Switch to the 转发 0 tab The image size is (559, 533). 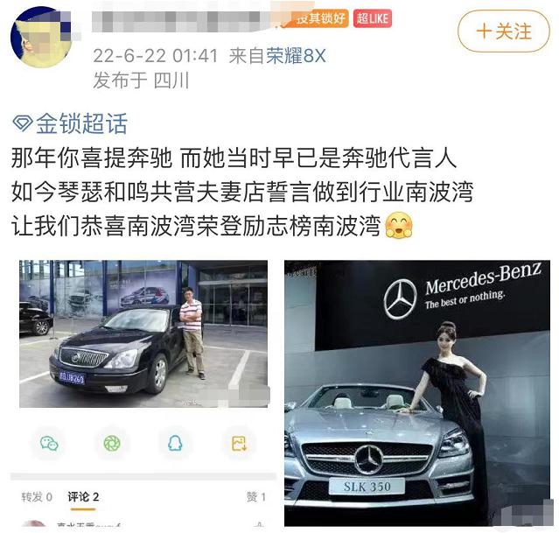pos(37,496)
